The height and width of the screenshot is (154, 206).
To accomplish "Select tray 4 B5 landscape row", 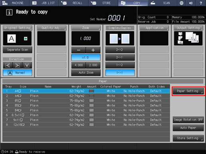I will coord(86,106).
